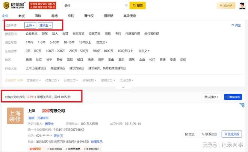Screen dimensions: 248x152
Task: Click the 小微企业 tag
Action: 43,118
